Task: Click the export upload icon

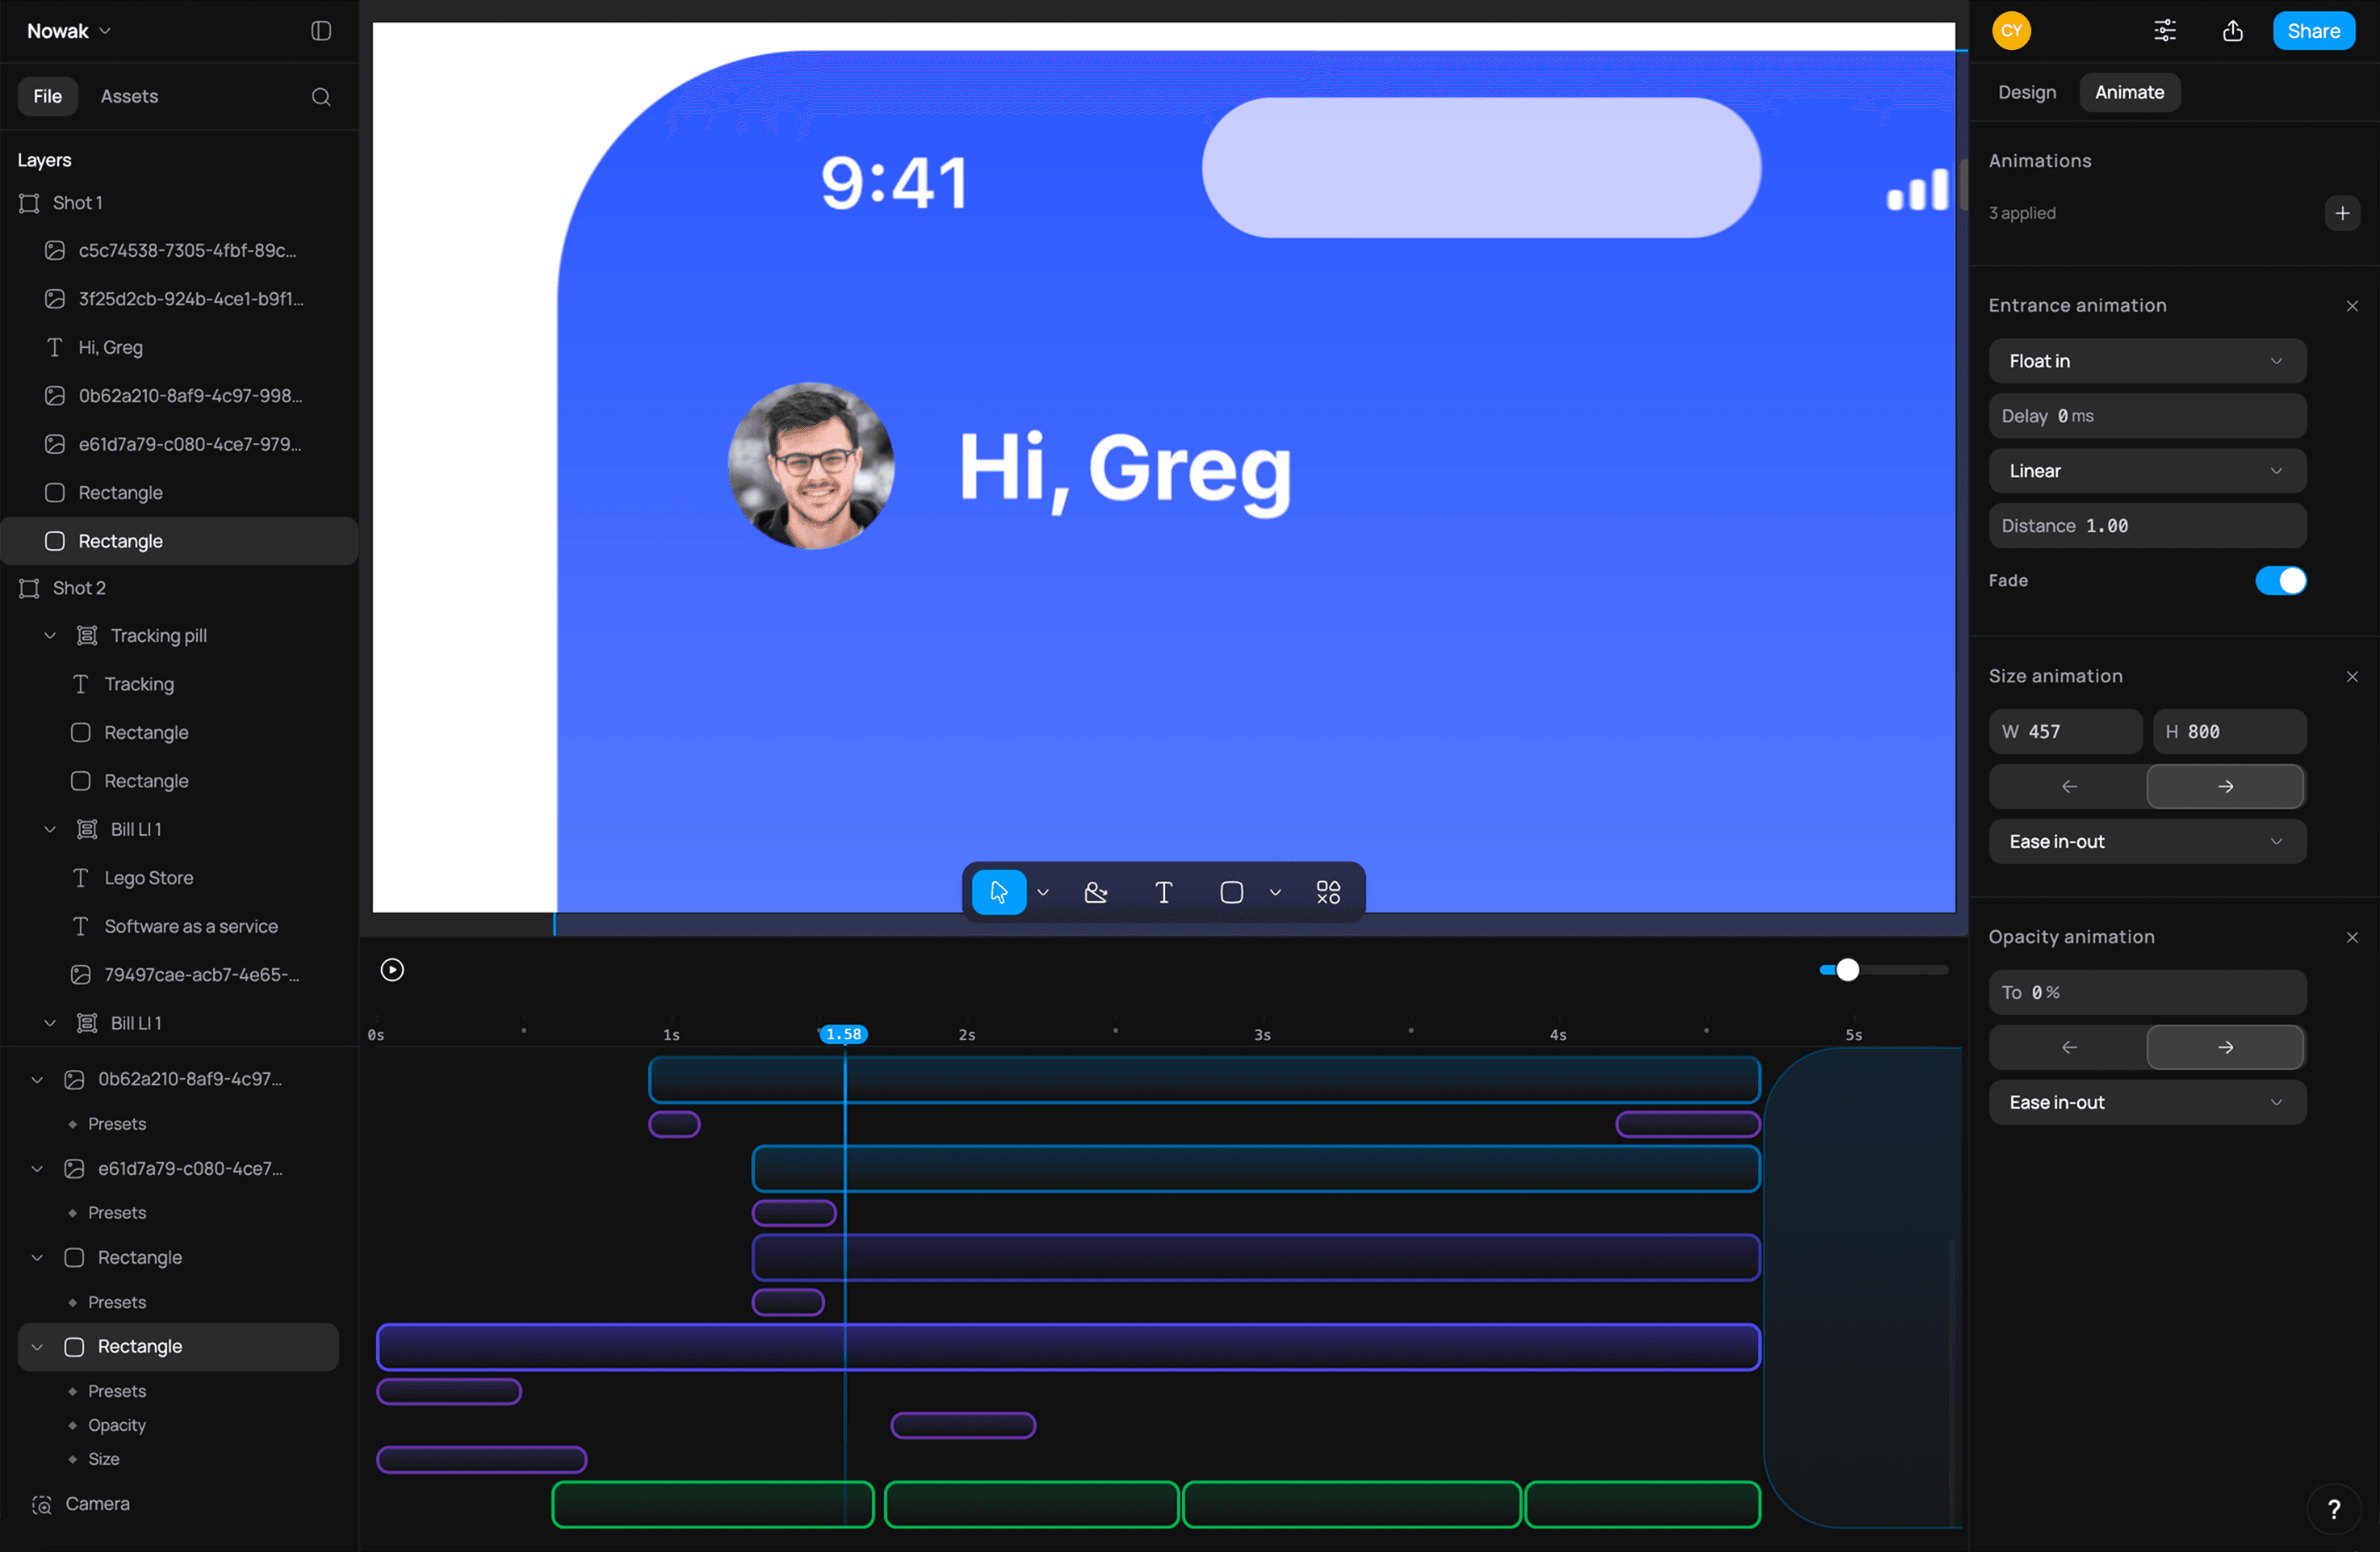Action: [x=2232, y=31]
